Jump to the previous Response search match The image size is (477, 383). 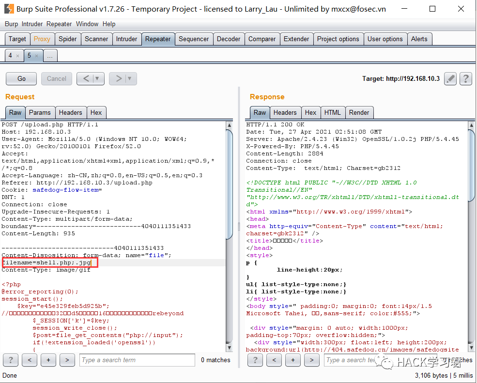pos(274,360)
